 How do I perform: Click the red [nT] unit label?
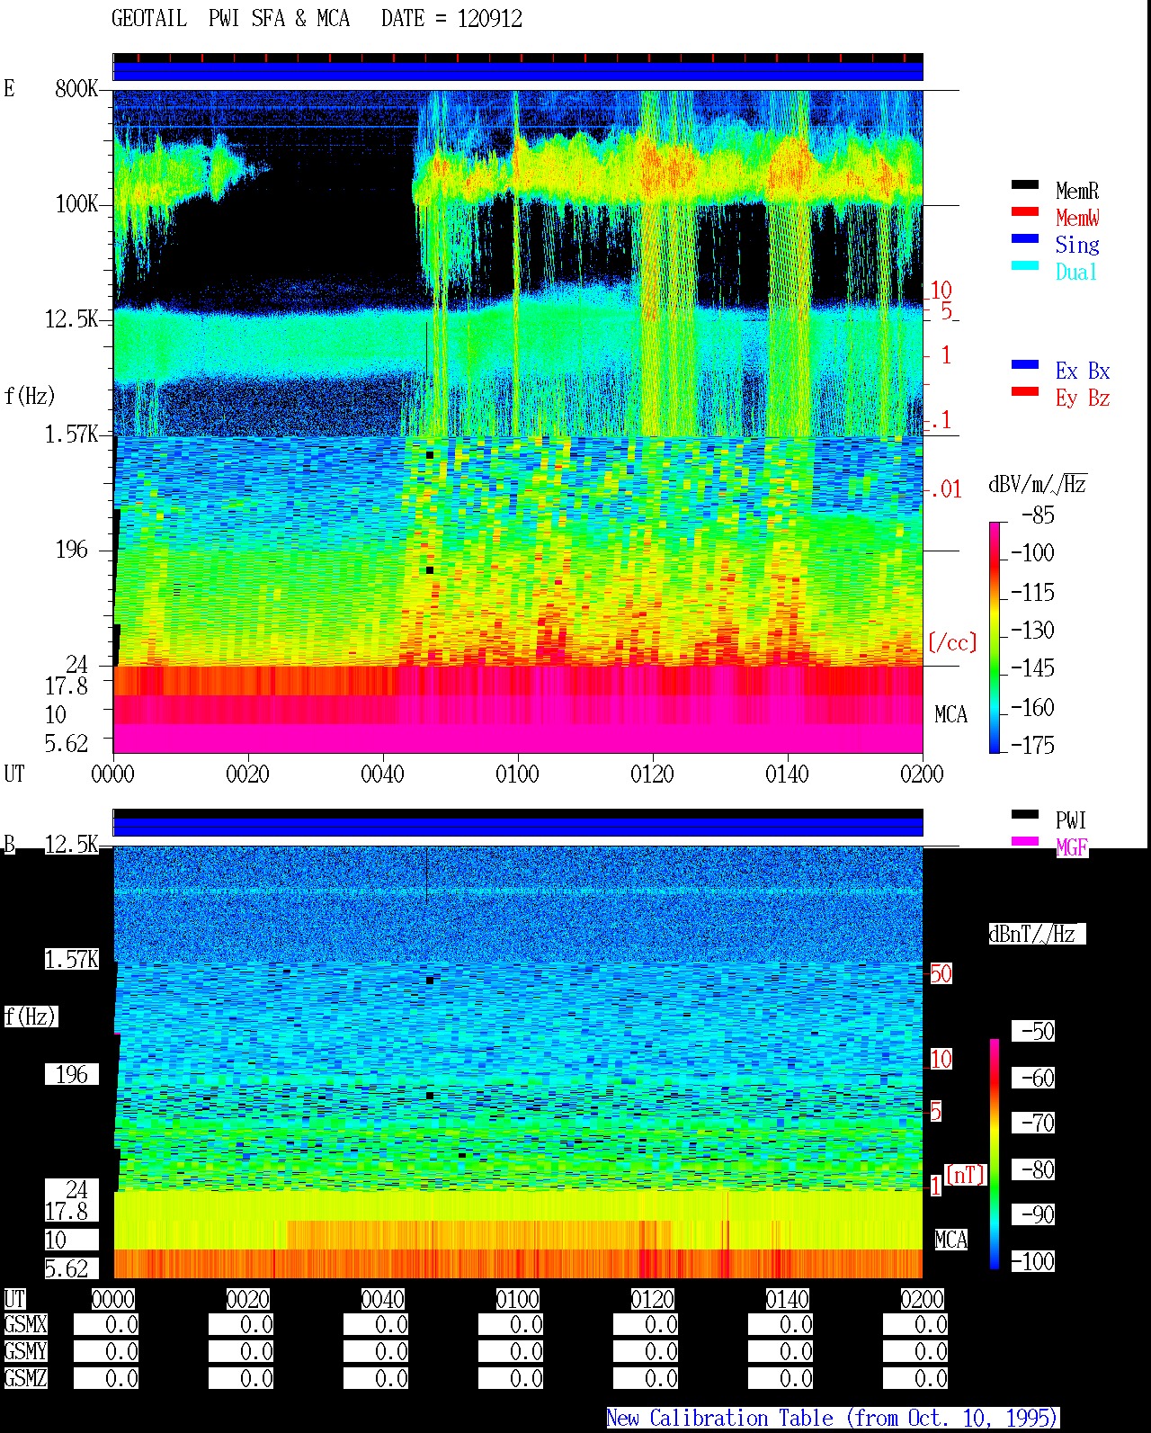966,1175
